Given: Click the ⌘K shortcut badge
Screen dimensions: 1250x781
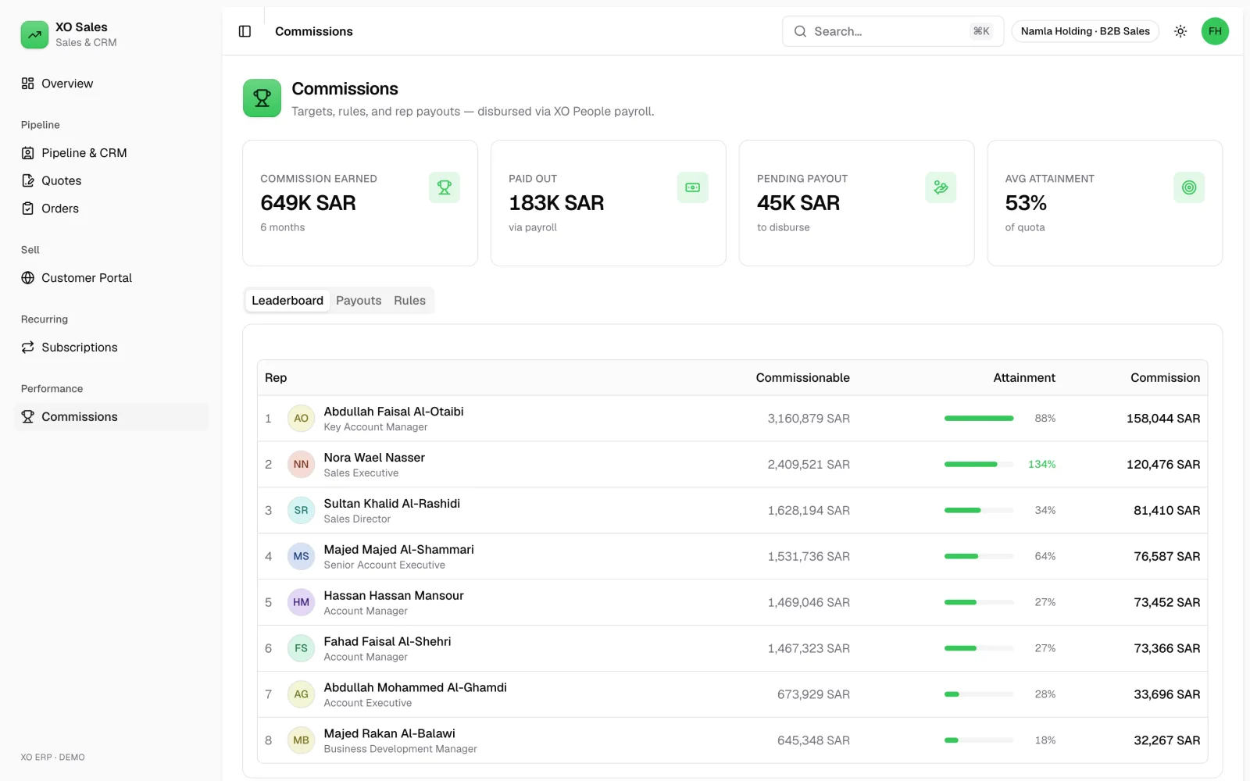Looking at the screenshot, I should 981,31.
